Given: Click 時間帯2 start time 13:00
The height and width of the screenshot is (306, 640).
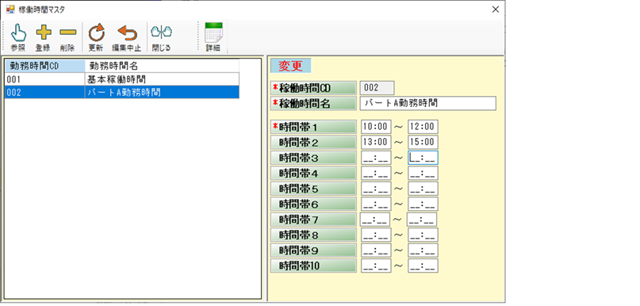Looking at the screenshot, I should point(376,143).
